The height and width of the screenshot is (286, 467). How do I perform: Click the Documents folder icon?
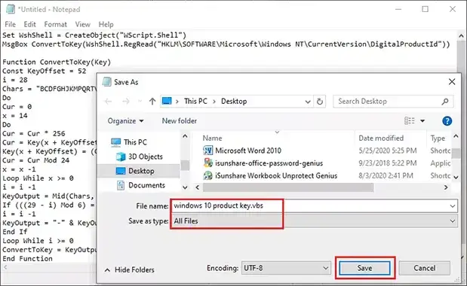[121, 185]
